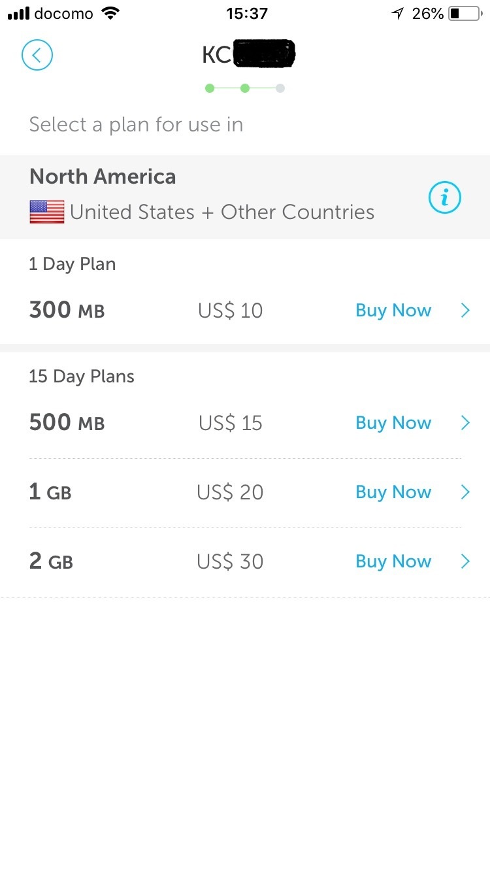Select the US$ 30 price label
The width and height of the screenshot is (490, 872).
230,562
